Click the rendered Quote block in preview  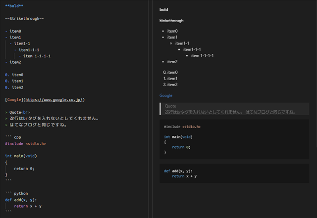pyautogui.click(x=233, y=109)
